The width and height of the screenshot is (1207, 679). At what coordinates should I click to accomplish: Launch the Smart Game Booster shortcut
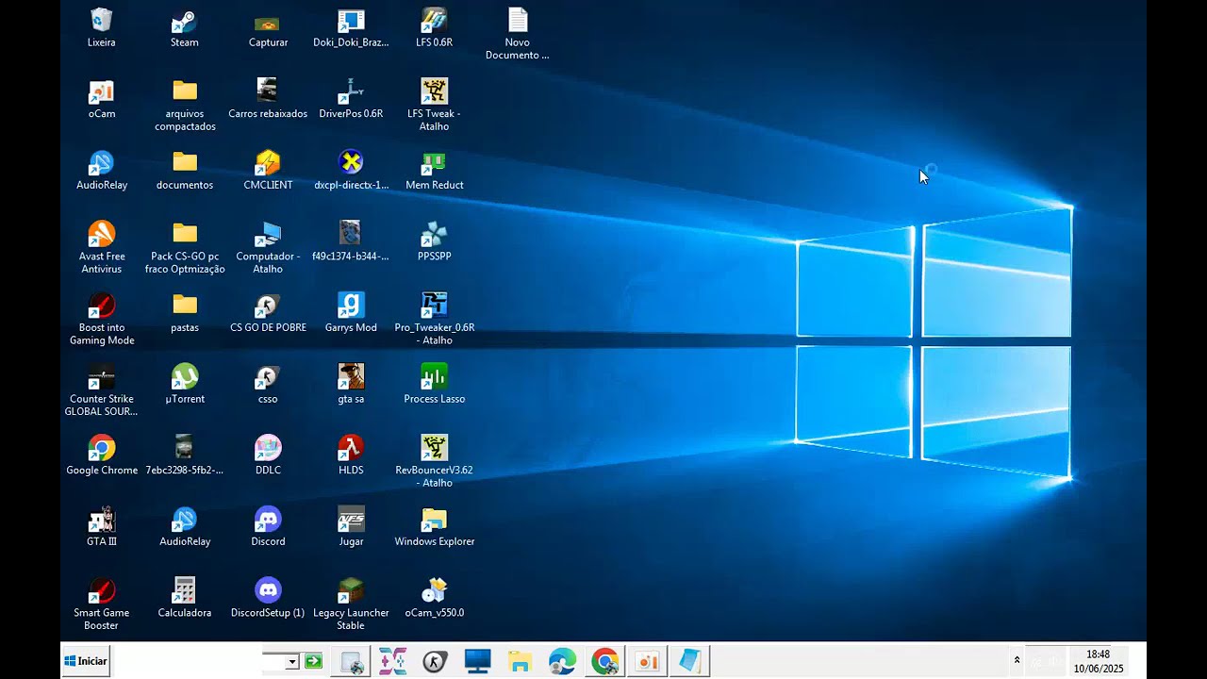coord(101,604)
